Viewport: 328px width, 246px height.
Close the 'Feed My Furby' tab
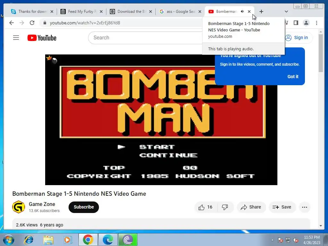click(101, 12)
